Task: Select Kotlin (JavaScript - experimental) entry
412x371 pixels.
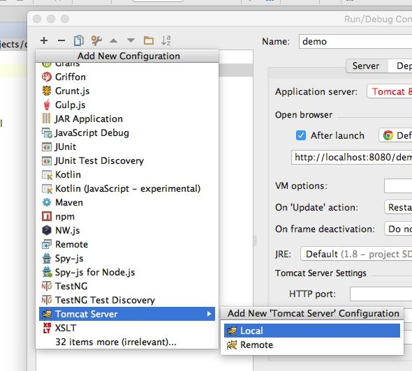Action: tap(127, 188)
